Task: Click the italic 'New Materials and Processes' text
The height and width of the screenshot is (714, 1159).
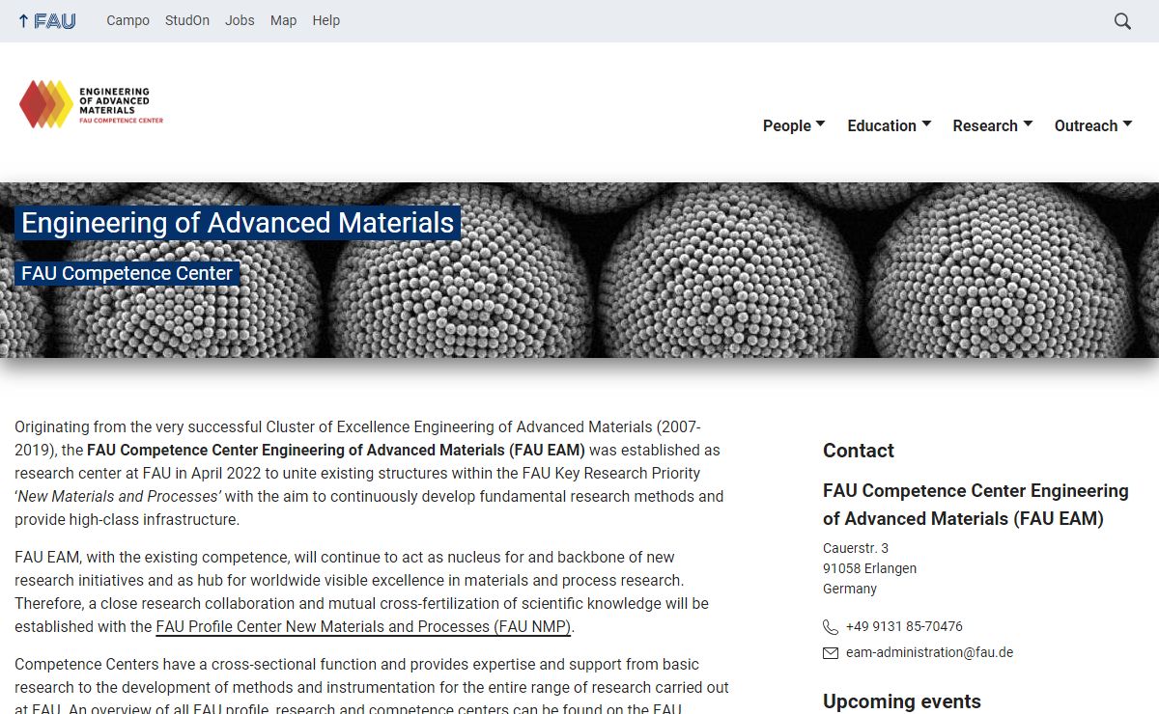Action: 118,497
